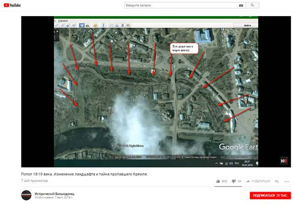This screenshot has width=295, height=204.
Task: Expand hidden tray icons chevron in video's taskbar
Action: [216, 163]
